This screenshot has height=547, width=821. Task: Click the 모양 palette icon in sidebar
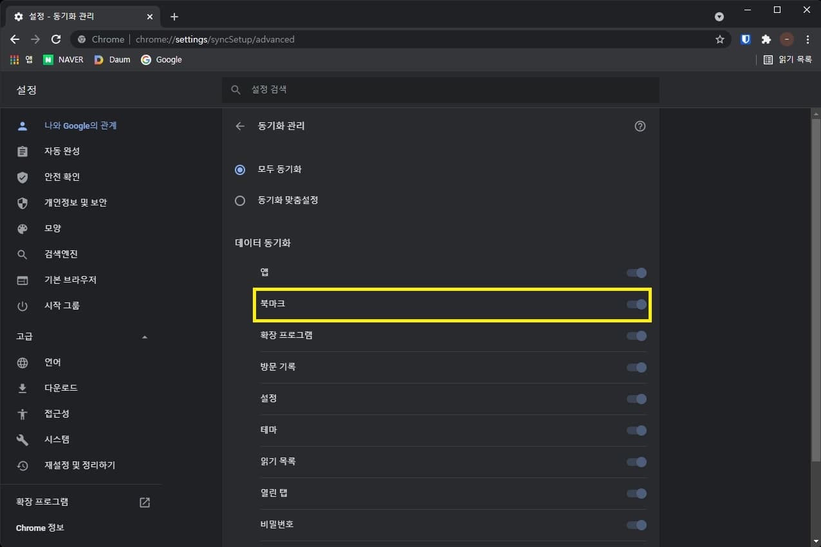coord(23,228)
